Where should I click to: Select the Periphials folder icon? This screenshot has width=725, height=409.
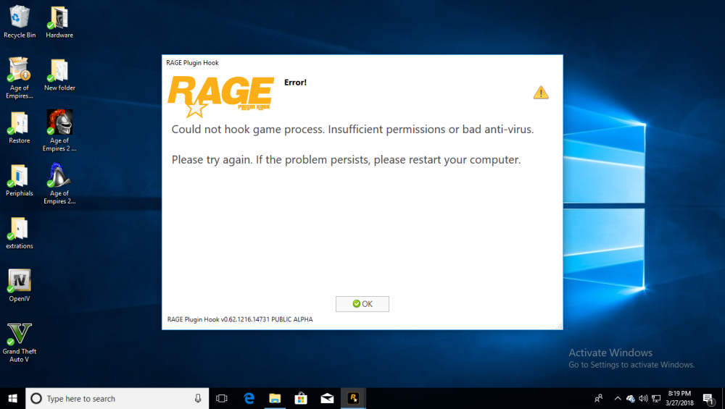20,180
